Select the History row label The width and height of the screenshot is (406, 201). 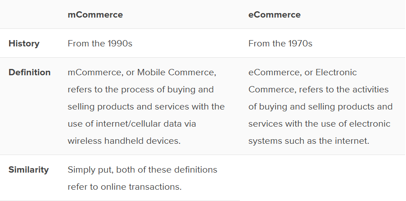pyautogui.click(x=24, y=44)
